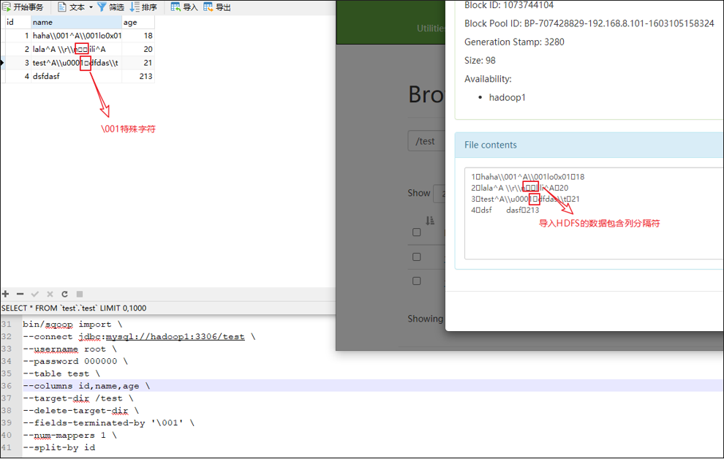The height and width of the screenshot is (459, 724).
Task: Open the Show entries dropdown in HDFS browser
Action: [439, 193]
